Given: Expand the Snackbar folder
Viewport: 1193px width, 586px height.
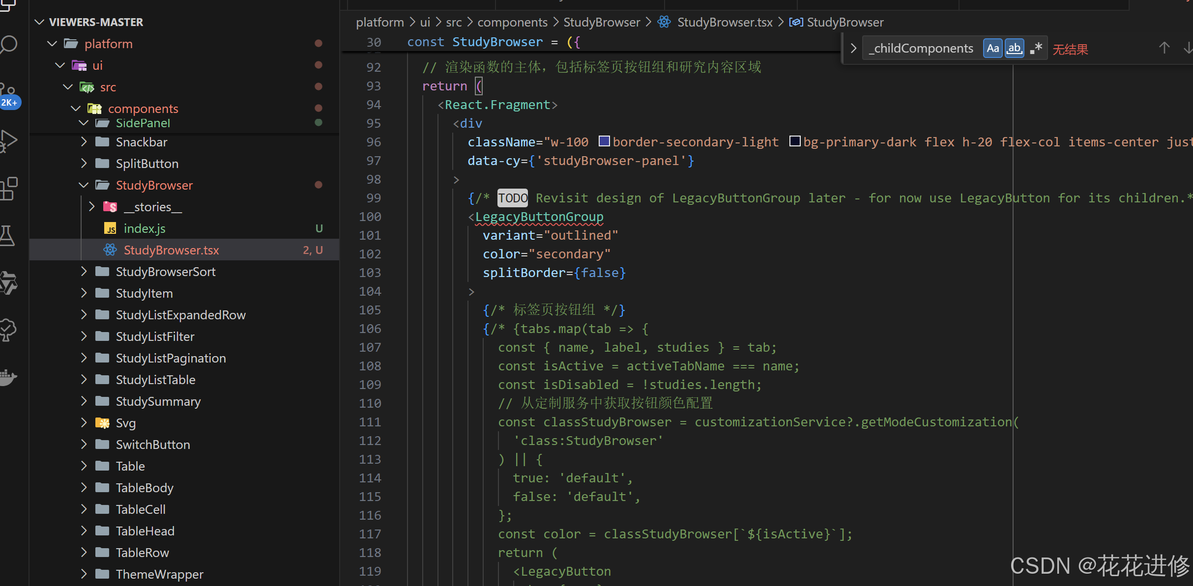Looking at the screenshot, I should [84, 142].
